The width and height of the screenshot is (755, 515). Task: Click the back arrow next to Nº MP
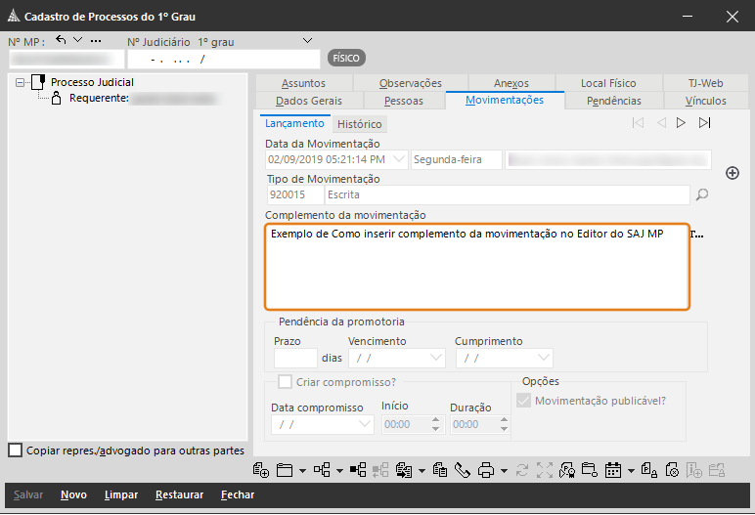coord(61,40)
